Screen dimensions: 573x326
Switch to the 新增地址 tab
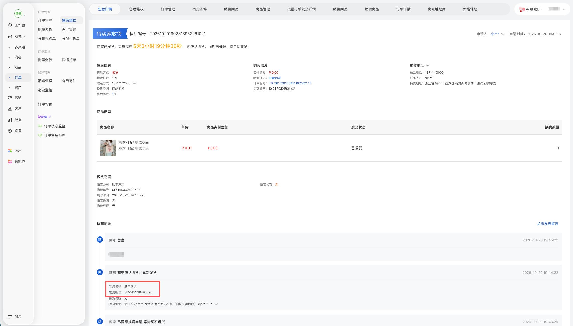point(470,9)
